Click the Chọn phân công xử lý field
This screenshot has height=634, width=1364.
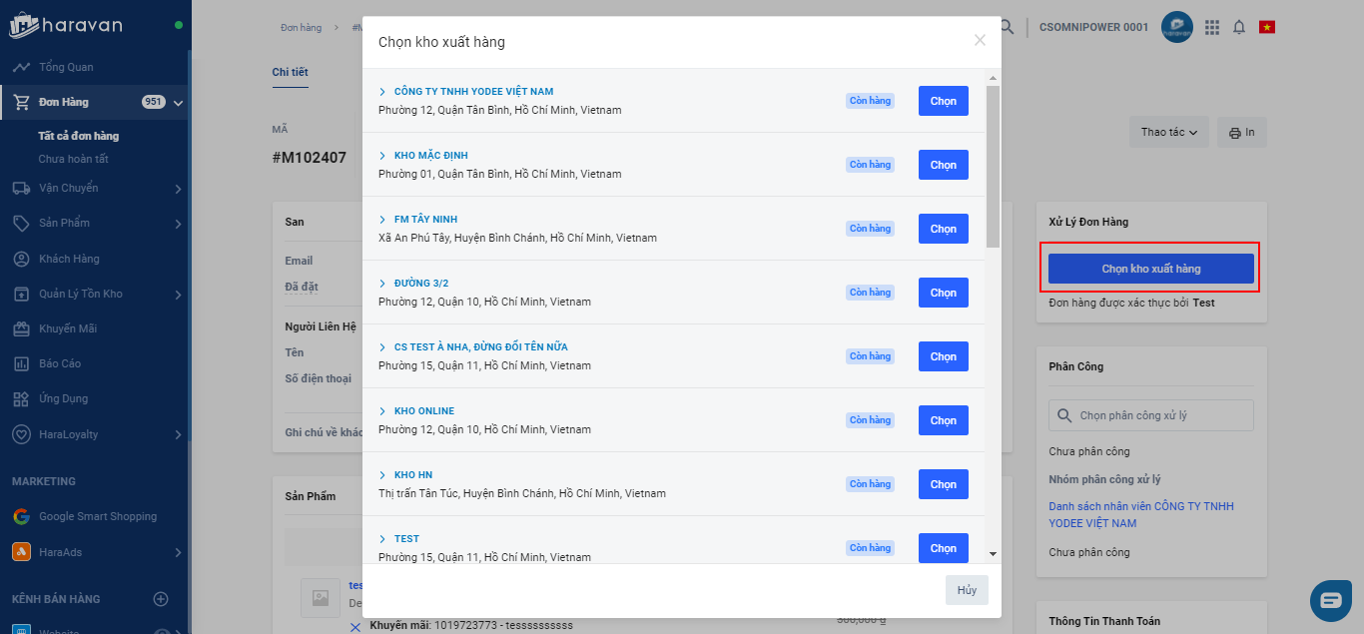pyautogui.click(x=1150, y=415)
